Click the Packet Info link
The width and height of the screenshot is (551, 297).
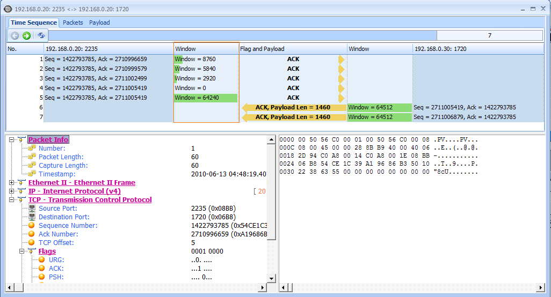click(48, 139)
